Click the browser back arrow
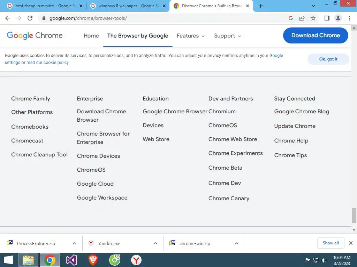Viewport: 357px width, 267px height. click(x=8, y=18)
